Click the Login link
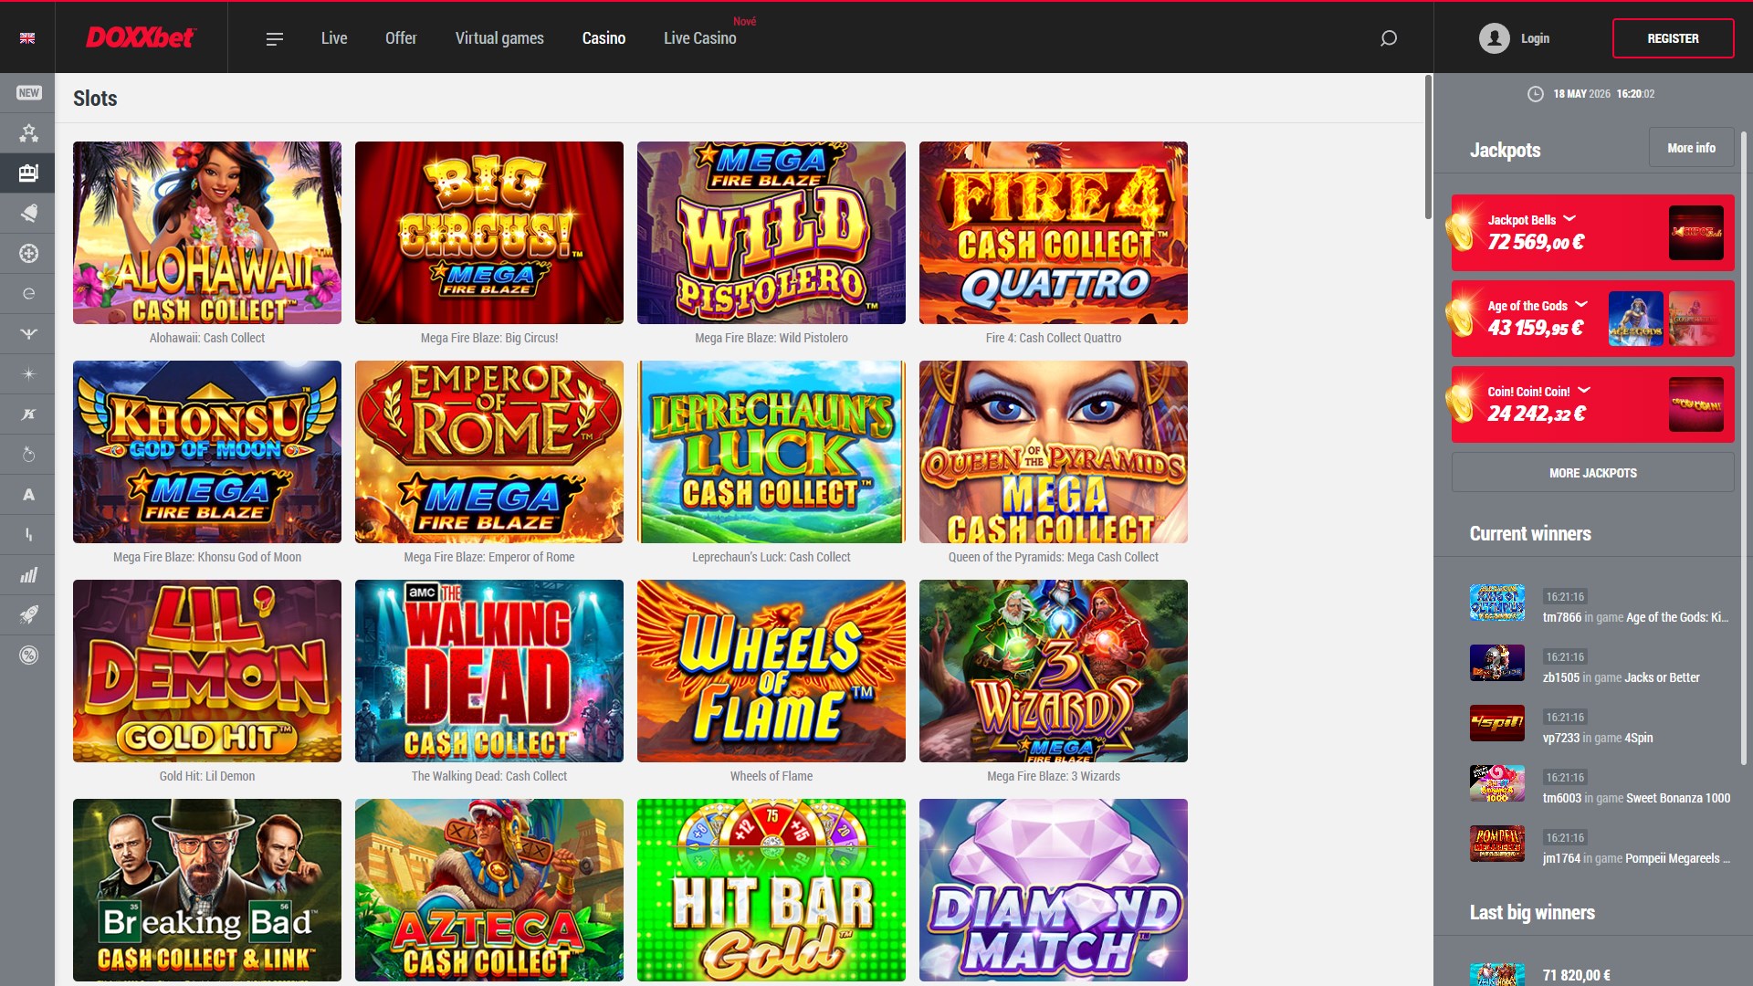 tap(1535, 38)
